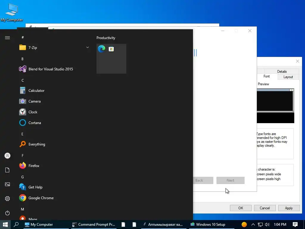Open Firefox from the Start menu
The width and height of the screenshot is (305, 229).
[54, 166]
